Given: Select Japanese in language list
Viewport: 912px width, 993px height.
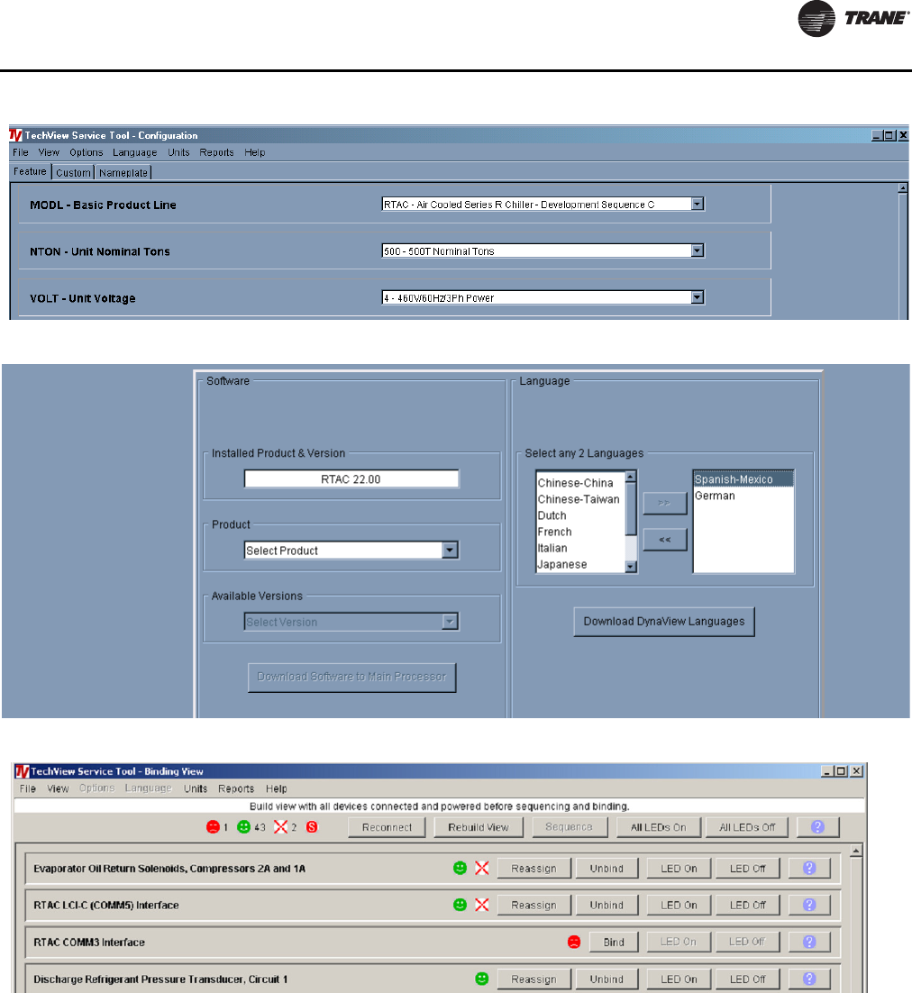Looking at the screenshot, I should pyautogui.click(x=562, y=565).
